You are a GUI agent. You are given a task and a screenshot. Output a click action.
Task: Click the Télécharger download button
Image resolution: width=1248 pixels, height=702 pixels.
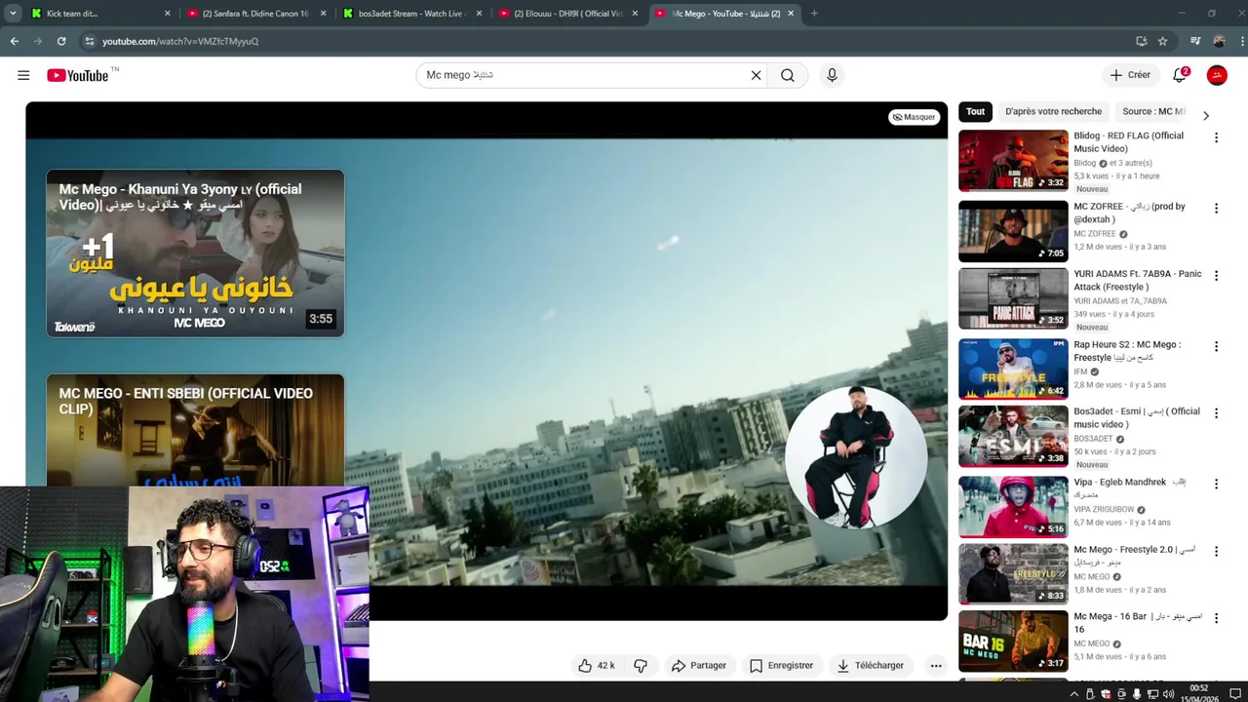pyautogui.click(x=870, y=665)
